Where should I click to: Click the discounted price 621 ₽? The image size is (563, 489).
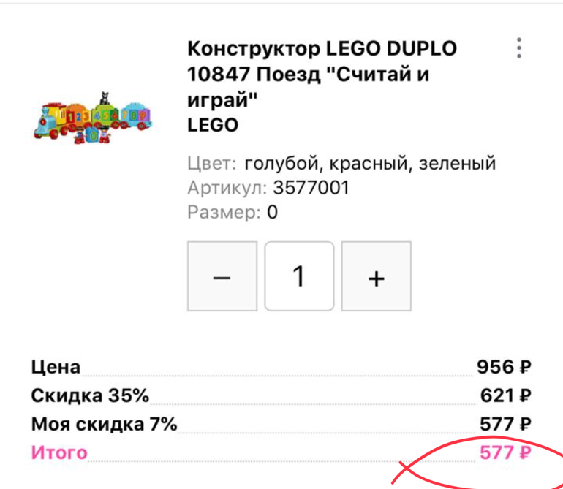505,395
